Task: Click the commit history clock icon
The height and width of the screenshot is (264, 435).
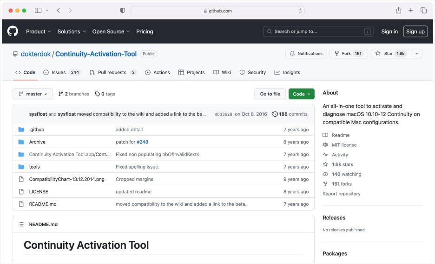Action: pyautogui.click(x=275, y=114)
